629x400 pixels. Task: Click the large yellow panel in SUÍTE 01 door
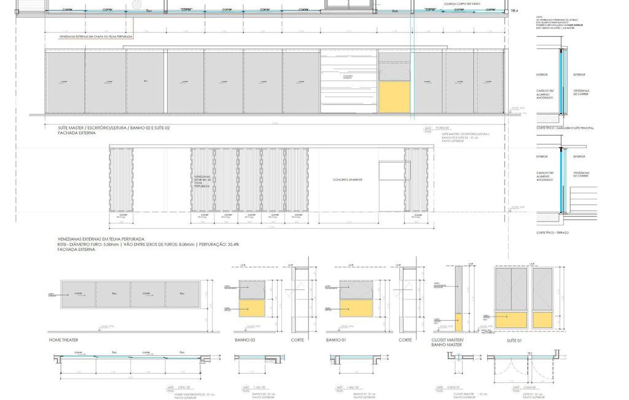pyautogui.click(x=512, y=319)
